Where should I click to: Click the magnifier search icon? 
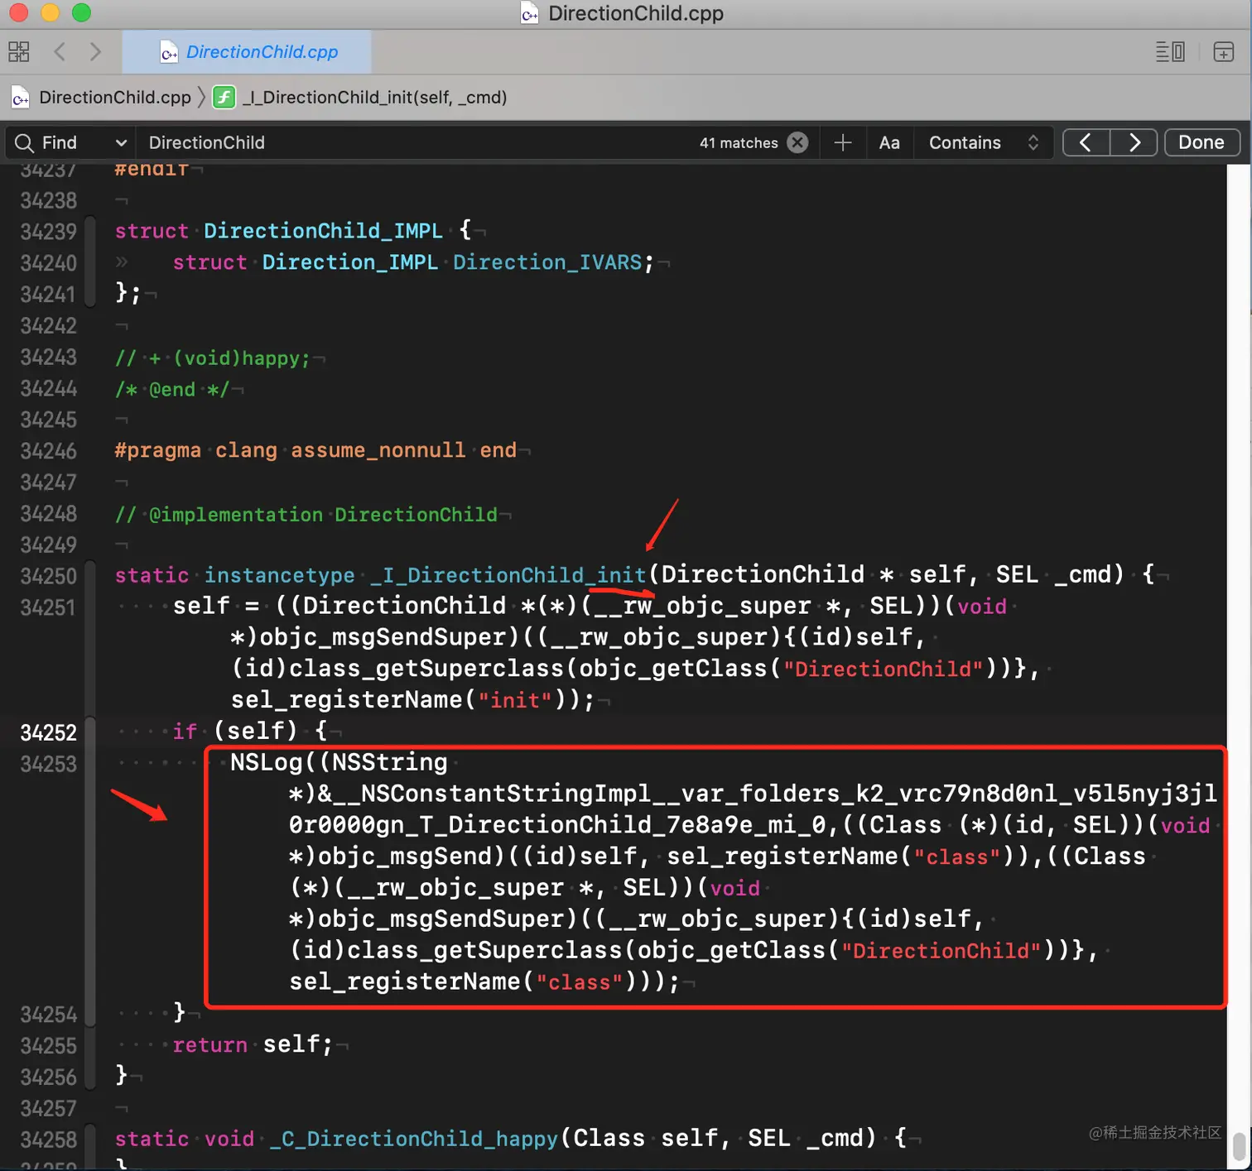(25, 143)
